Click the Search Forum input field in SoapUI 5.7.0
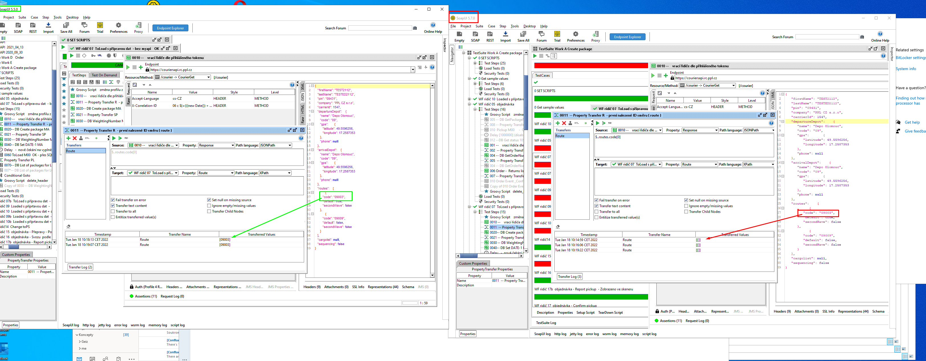The image size is (926, 361). click(x=827, y=37)
